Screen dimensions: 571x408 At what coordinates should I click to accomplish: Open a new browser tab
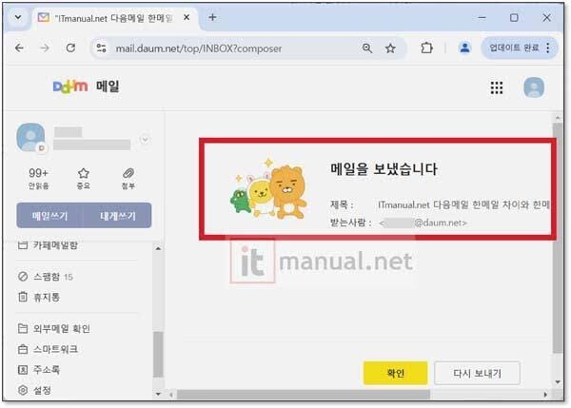pyautogui.click(x=212, y=17)
